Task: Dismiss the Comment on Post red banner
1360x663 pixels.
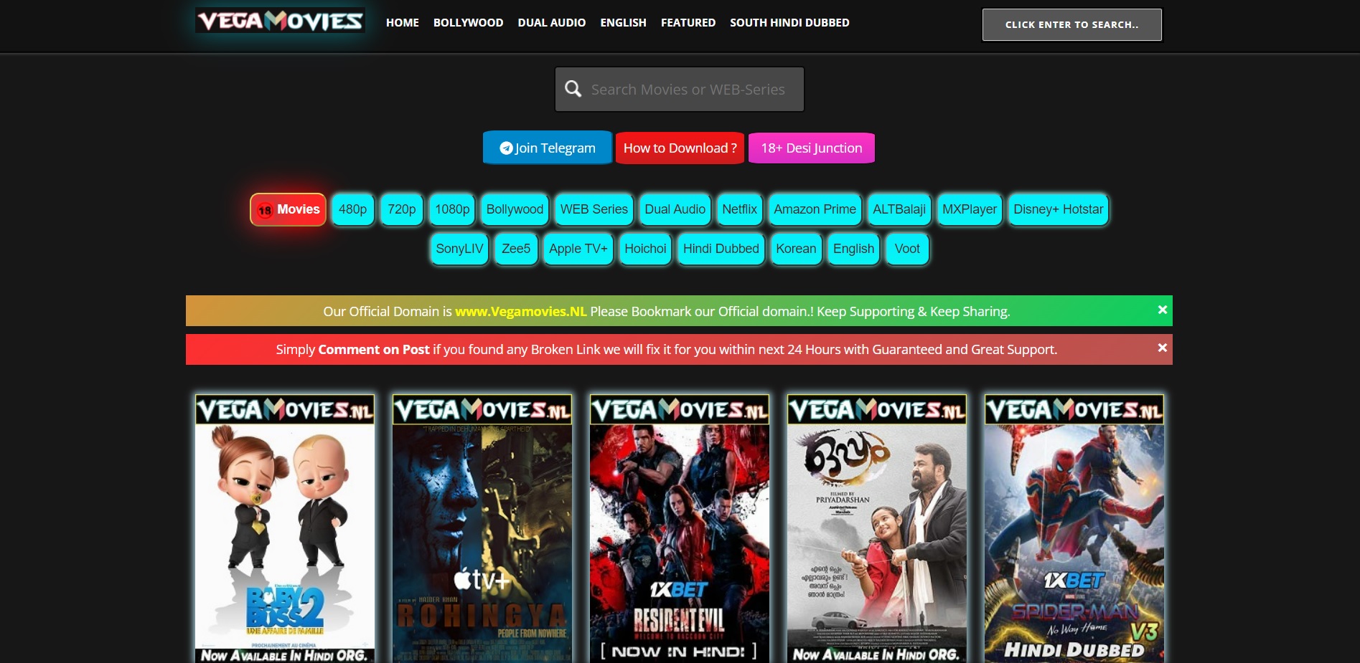Action: tap(1162, 348)
